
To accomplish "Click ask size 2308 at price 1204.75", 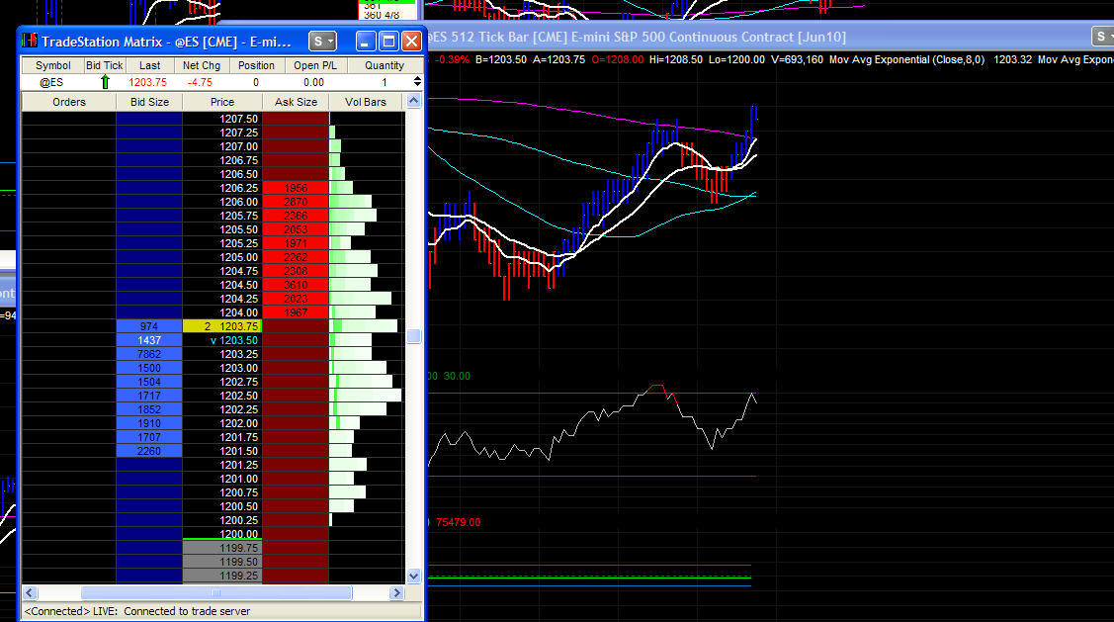I will pos(296,271).
